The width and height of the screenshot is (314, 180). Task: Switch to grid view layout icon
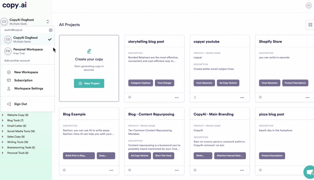(310, 25)
